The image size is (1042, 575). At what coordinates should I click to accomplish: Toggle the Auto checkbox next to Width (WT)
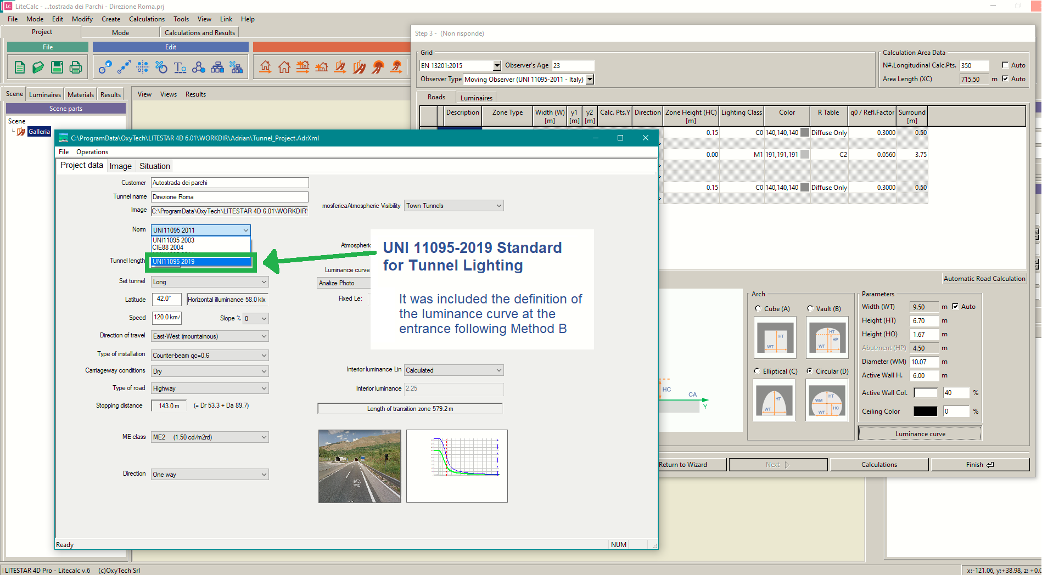[x=955, y=307]
